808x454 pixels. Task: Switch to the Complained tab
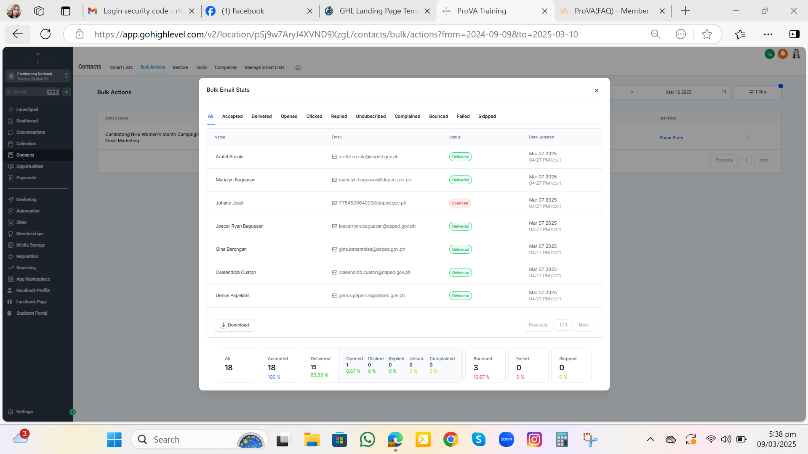coord(407,117)
